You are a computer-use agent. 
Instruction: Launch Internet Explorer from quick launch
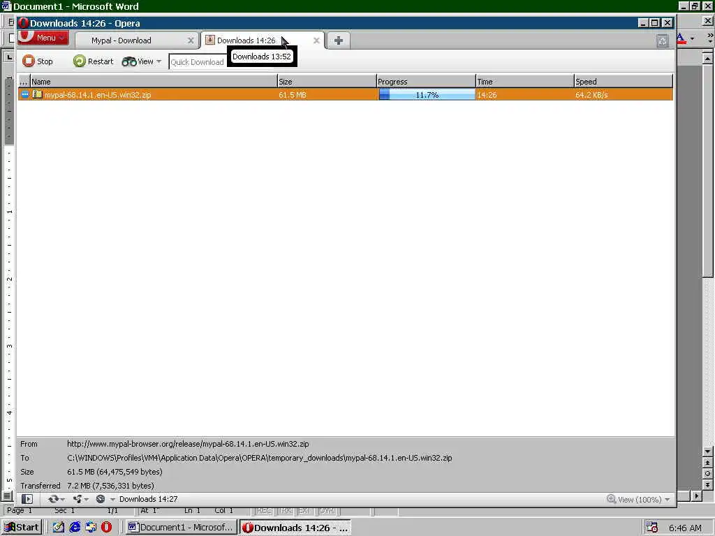tap(75, 528)
